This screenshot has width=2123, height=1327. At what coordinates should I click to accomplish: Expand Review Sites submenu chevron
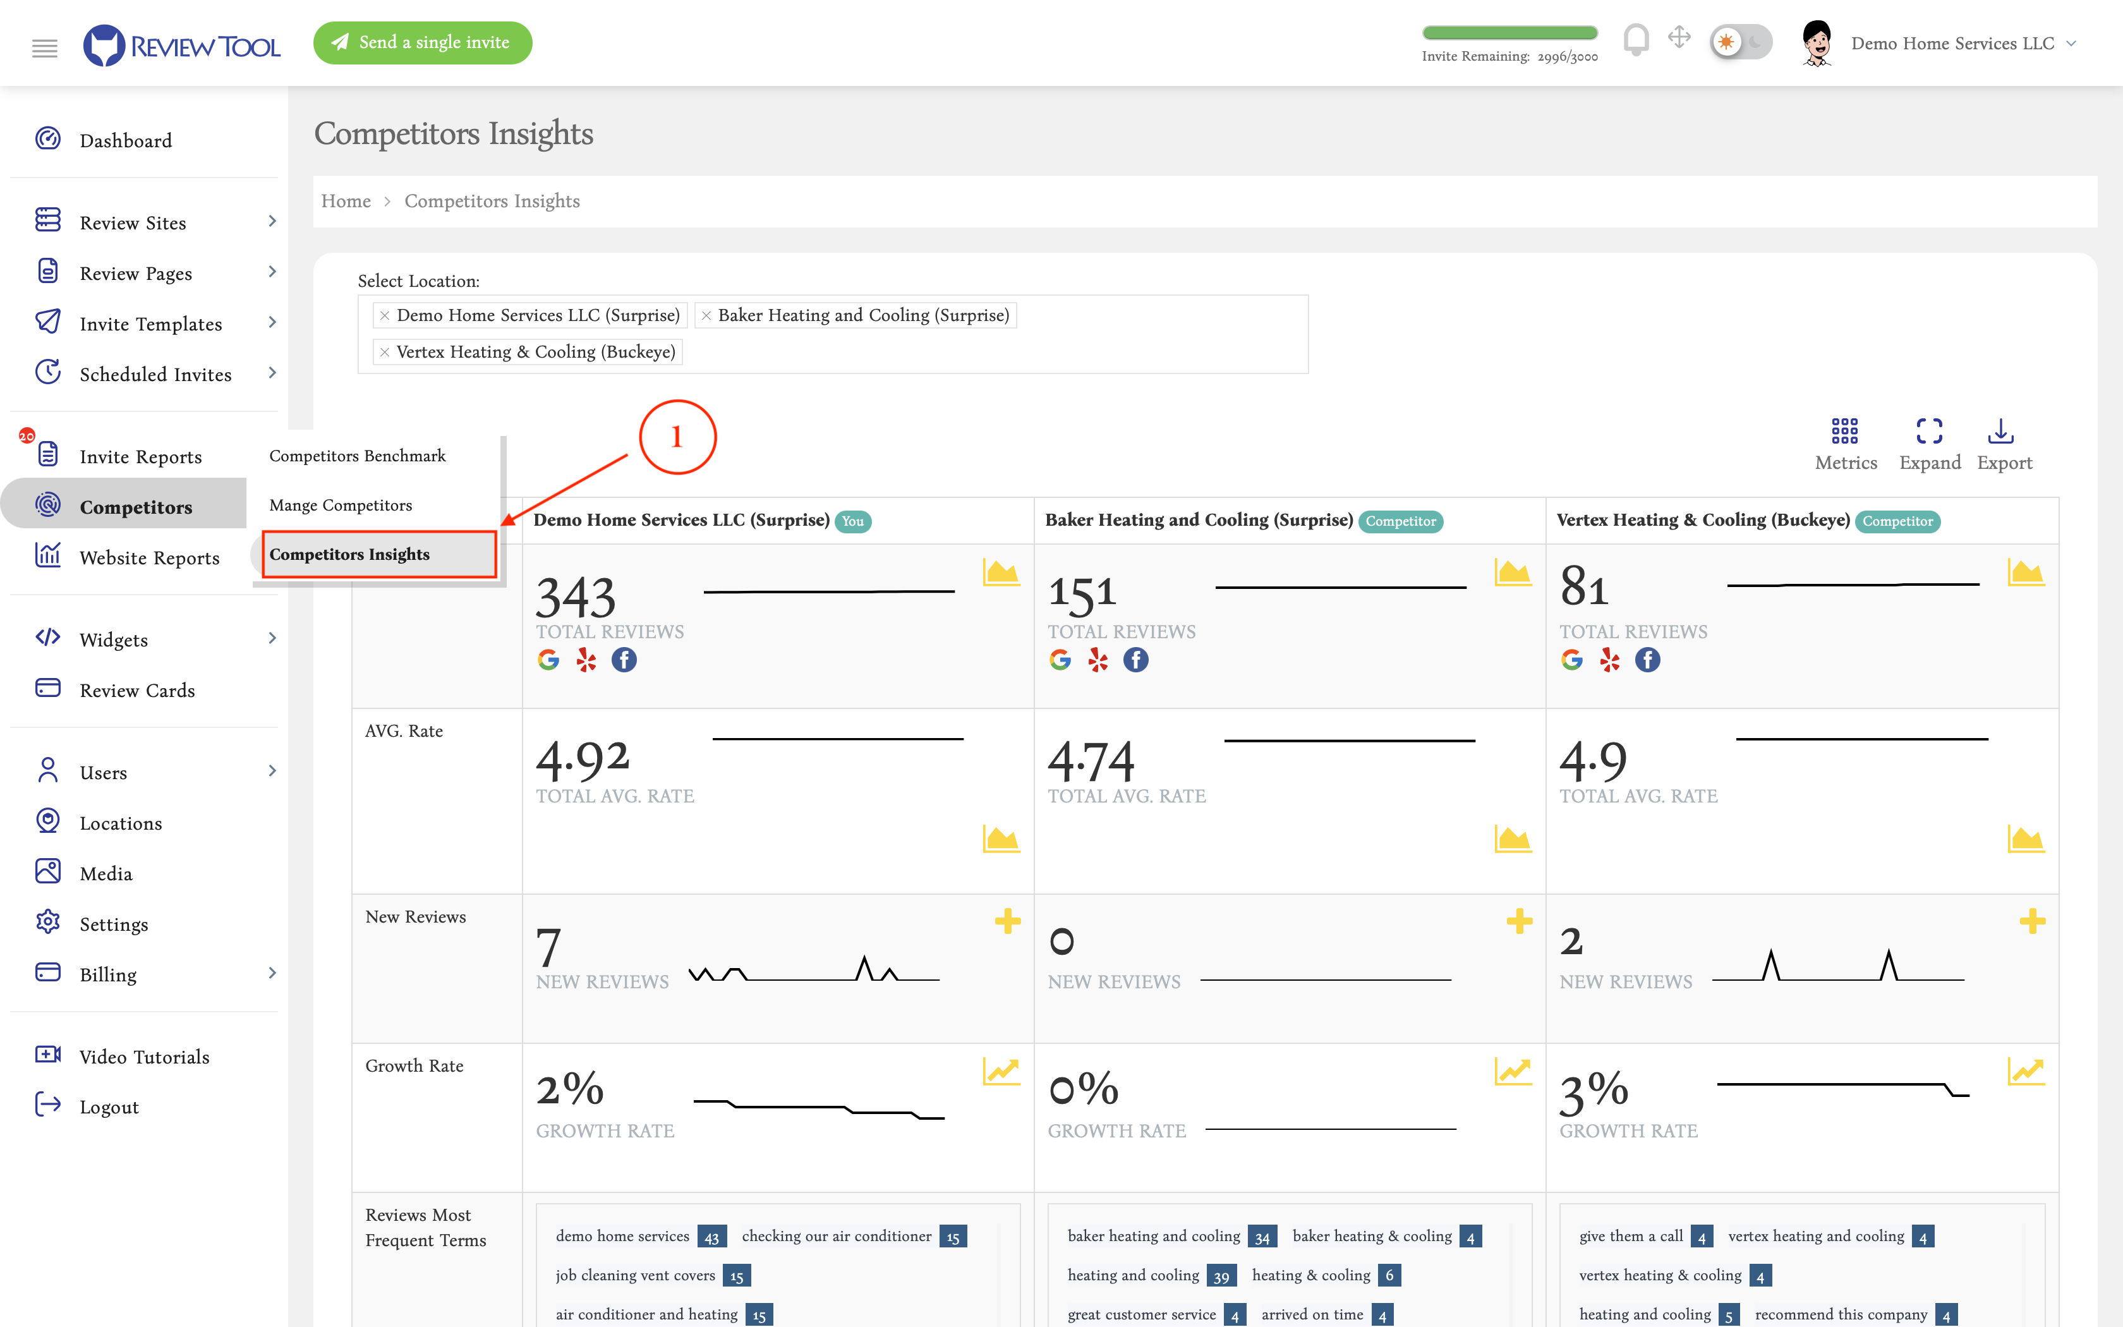pos(272,221)
